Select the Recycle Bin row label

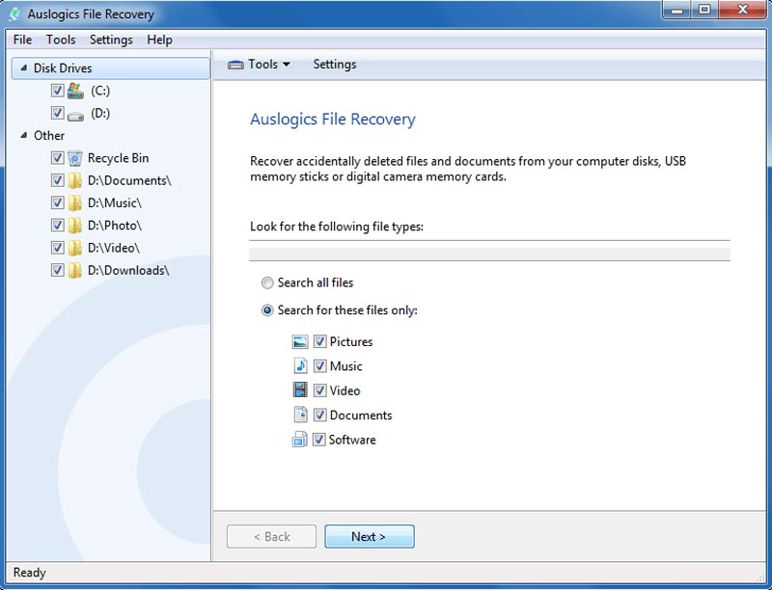(x=118, y=158)
